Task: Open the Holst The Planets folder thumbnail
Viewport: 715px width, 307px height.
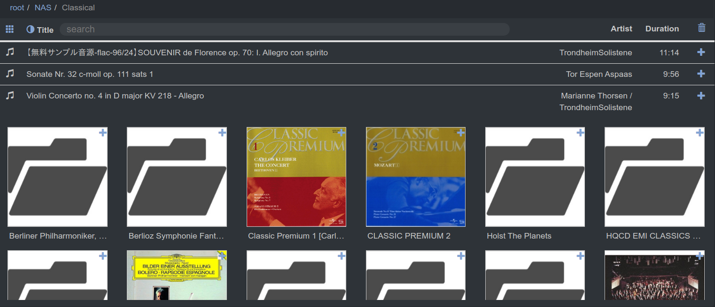Action: point(535,177)
